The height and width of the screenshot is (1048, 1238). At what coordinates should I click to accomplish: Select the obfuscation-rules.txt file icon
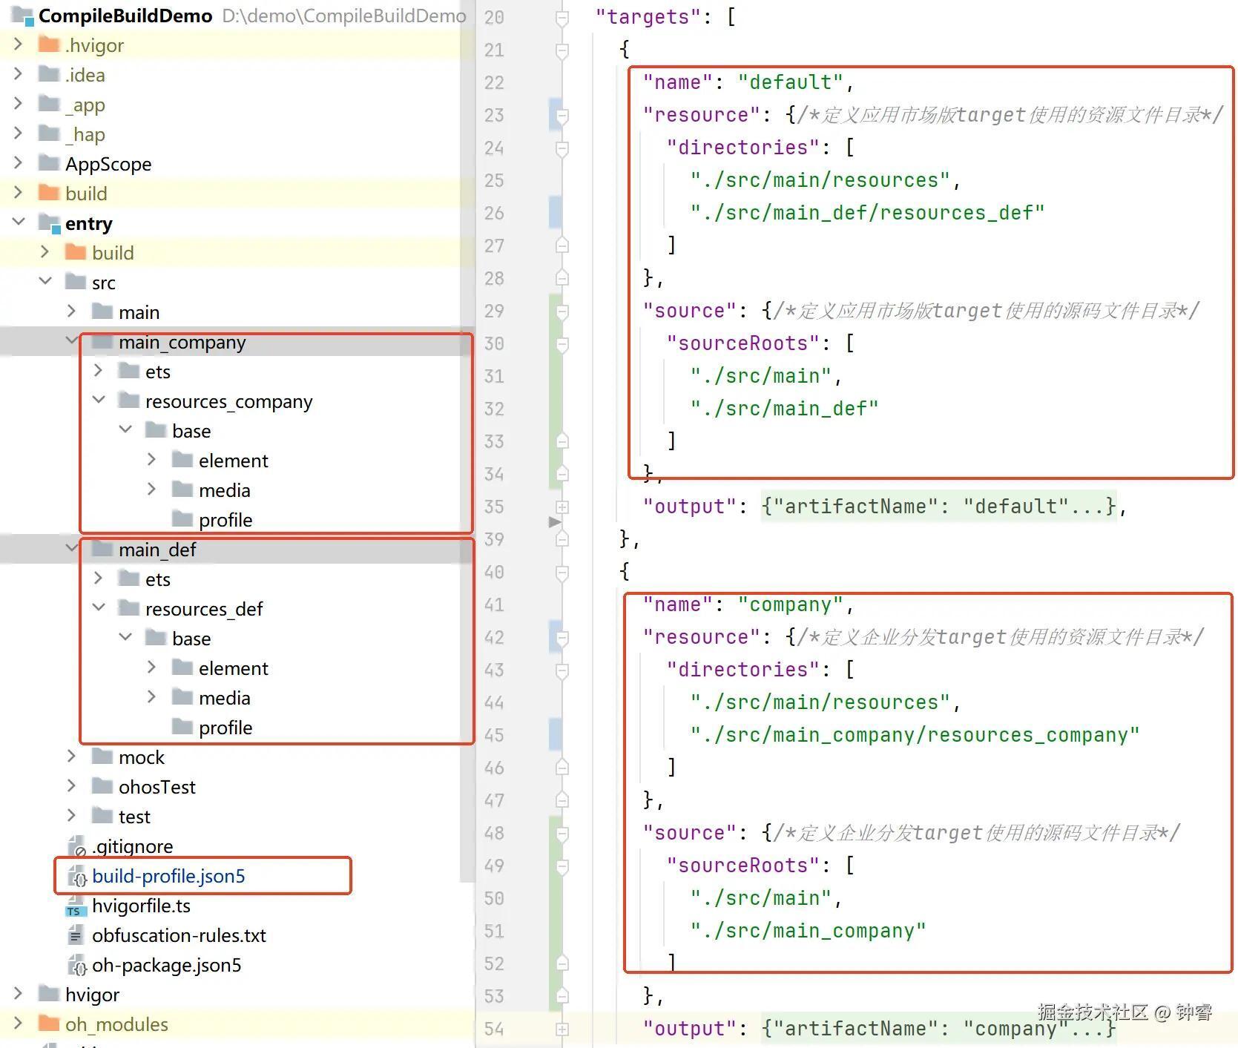76,935
